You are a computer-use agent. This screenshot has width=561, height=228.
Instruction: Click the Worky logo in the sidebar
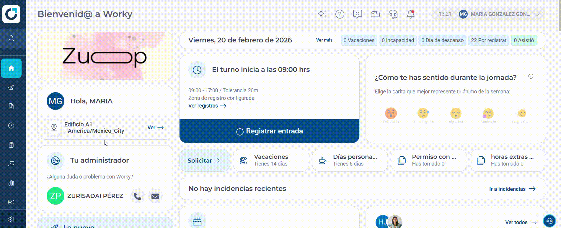11,14
